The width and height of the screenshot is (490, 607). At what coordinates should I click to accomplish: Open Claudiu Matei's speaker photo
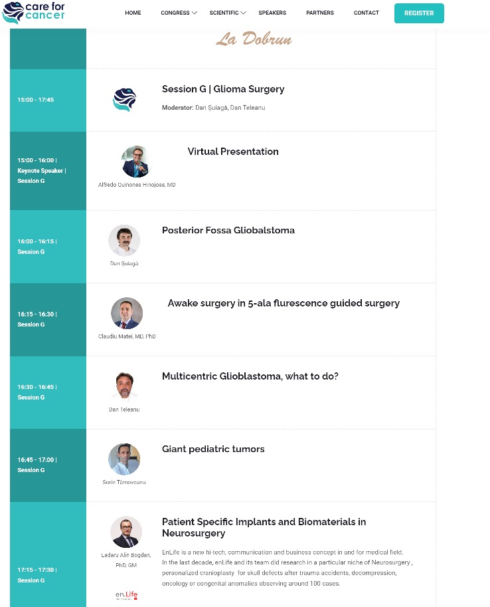pyautogui.click(x=127, y=313)
